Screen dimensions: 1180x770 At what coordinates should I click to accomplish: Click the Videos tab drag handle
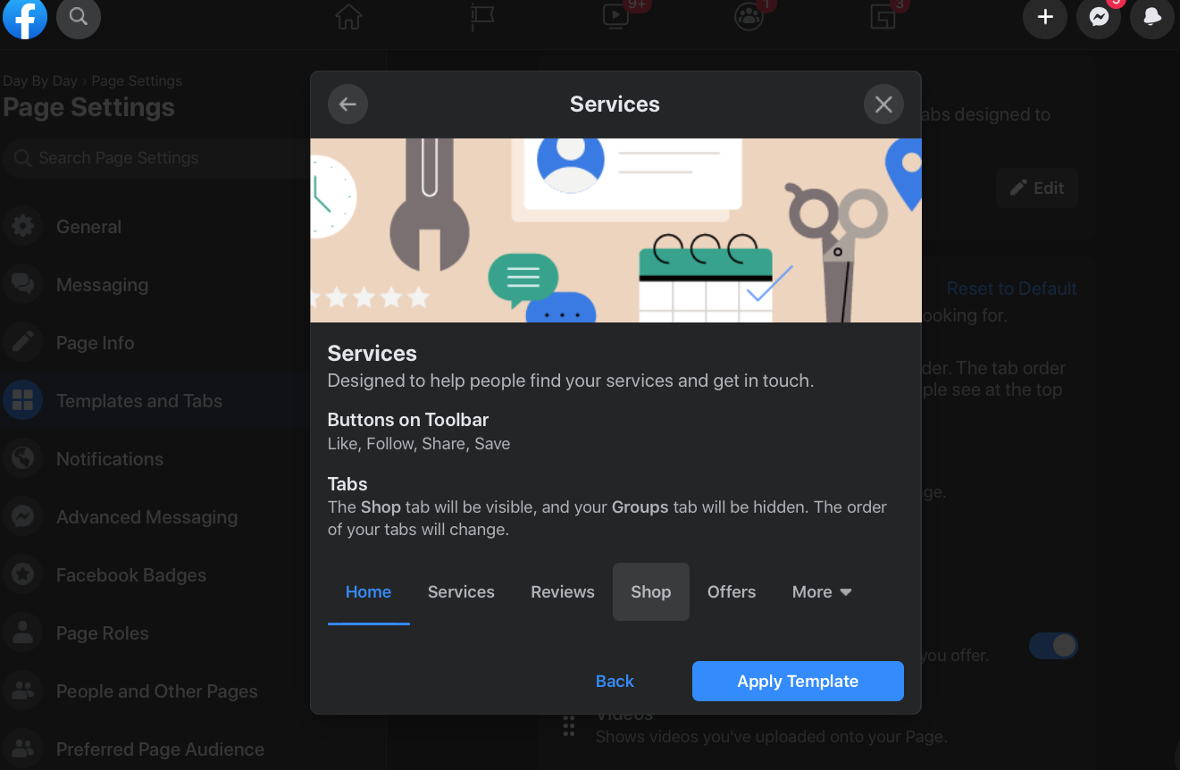tap(569, 725)
